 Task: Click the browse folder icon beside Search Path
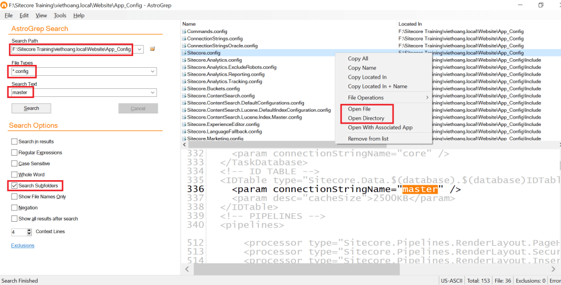pos(153,49)
